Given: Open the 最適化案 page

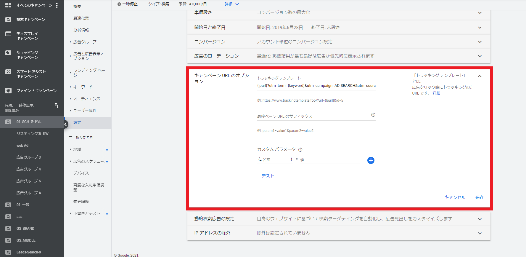Looking at the screenshot, I should point(81,18).
